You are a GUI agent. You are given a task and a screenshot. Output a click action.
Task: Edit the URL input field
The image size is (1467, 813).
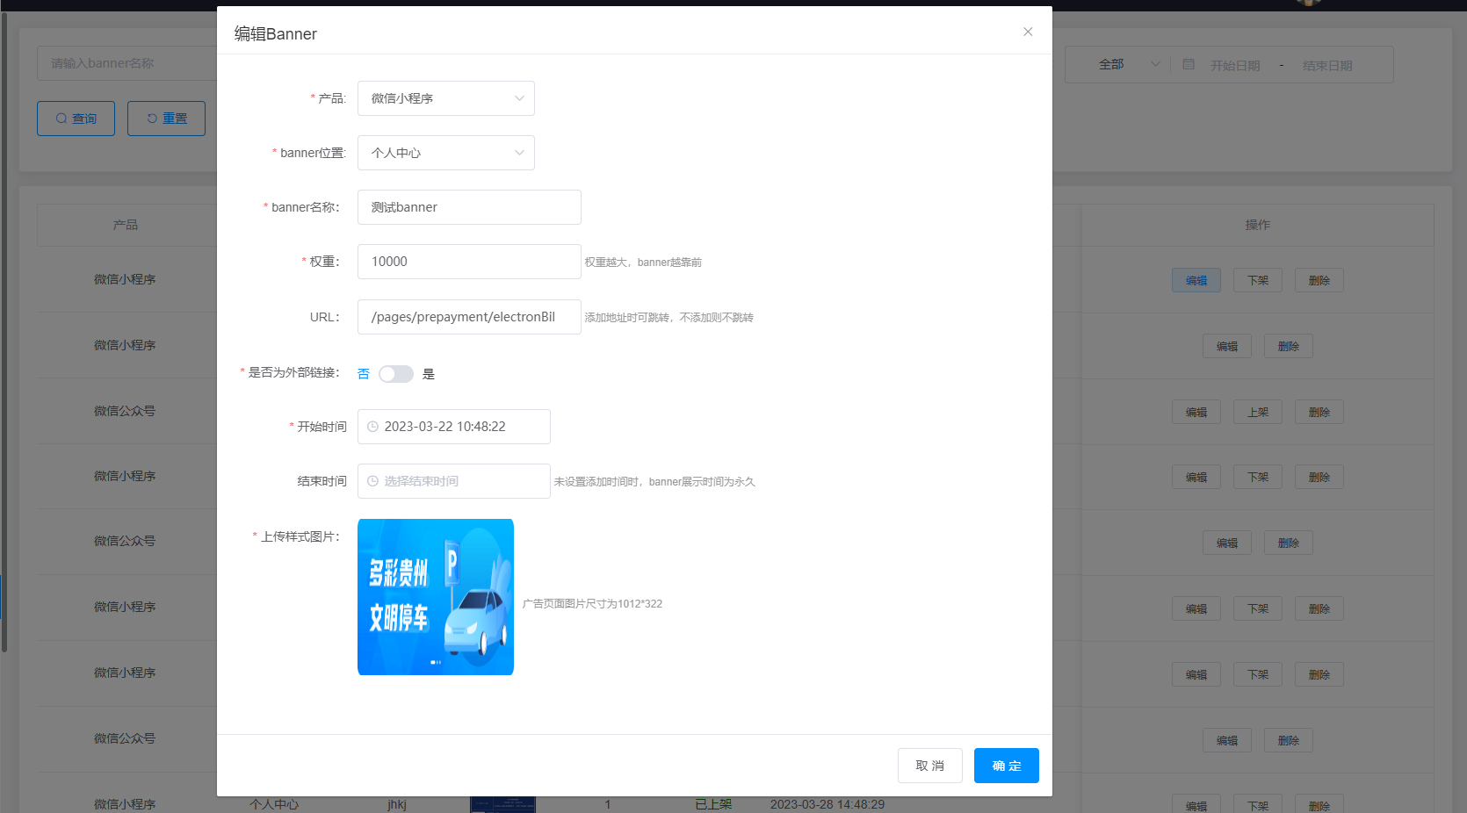468,317
